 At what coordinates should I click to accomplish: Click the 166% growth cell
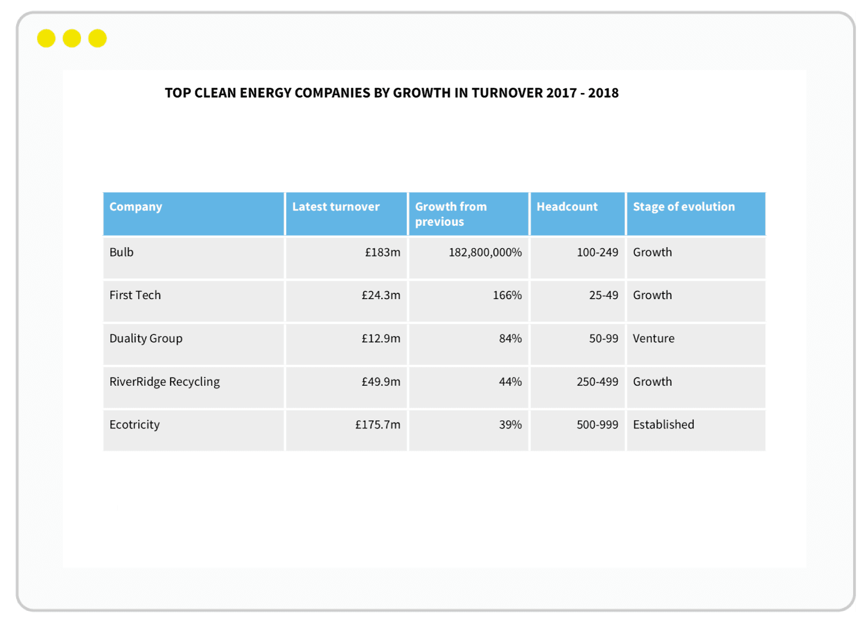point(469,301)
